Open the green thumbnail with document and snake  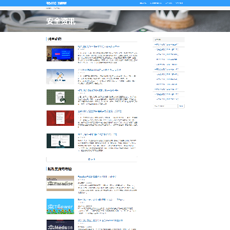click(x=60, y=97)
